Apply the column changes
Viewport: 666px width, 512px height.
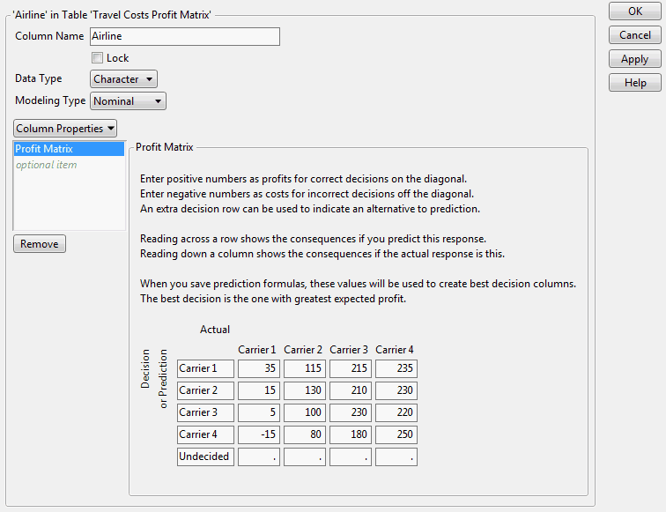click(x=635, y=59)
